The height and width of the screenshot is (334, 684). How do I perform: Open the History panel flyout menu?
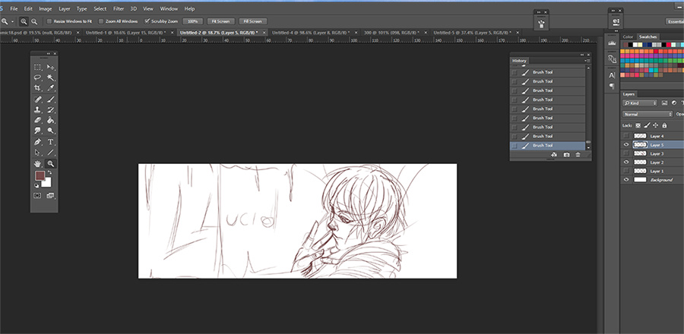point(583,61)
